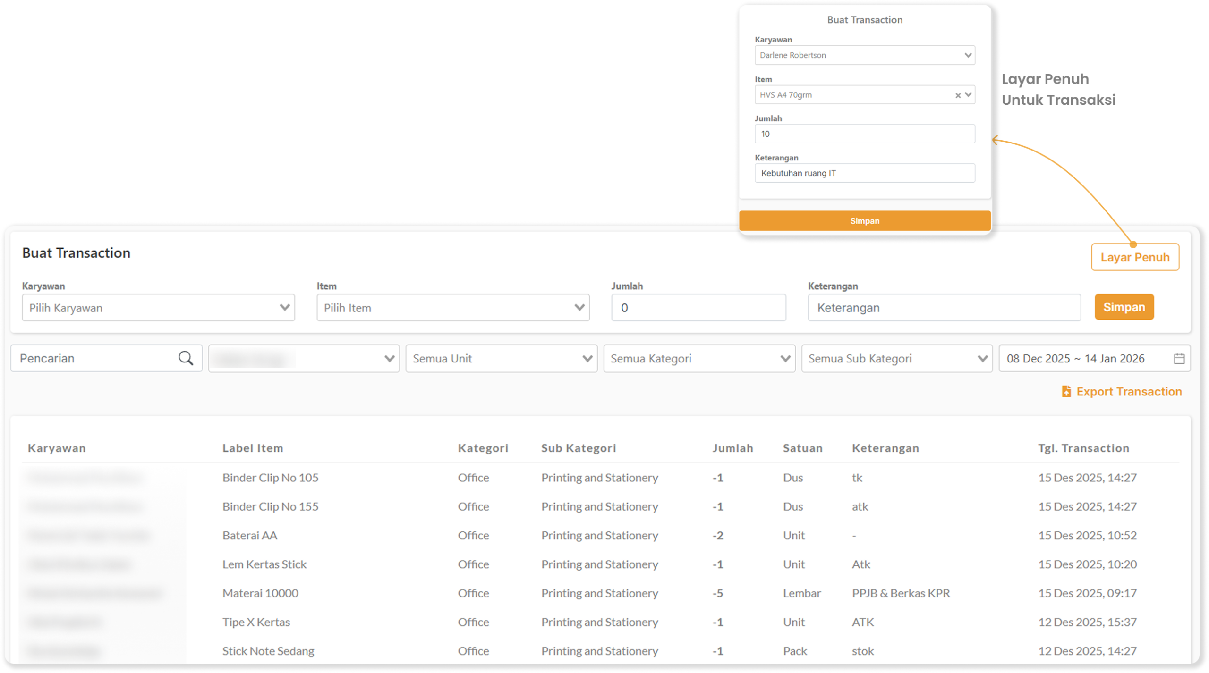Screen dimensions: 1209x673
Task: Expand the Pilih Karyawan dropdown
Action: click(x=158, y=308)
